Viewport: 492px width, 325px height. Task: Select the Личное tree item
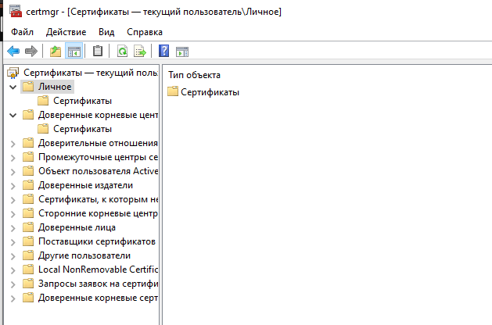point(55,87)
